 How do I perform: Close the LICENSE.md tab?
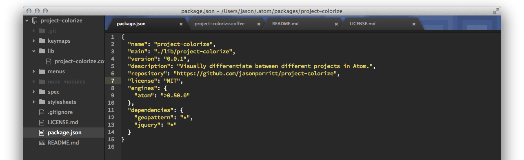[x=414, y=24]
